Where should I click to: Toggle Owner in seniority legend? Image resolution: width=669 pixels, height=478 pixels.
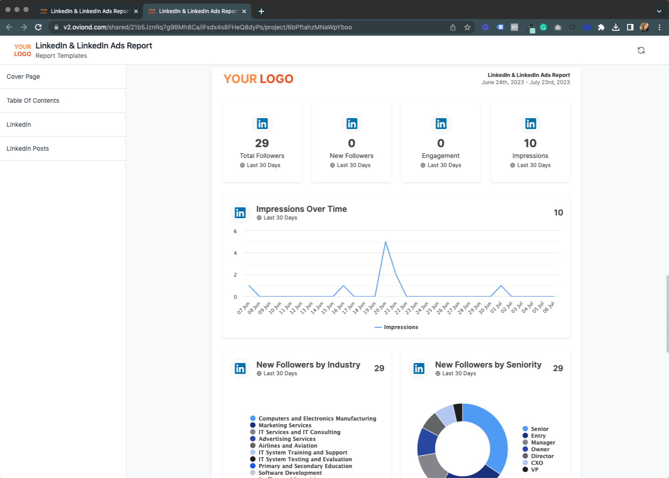[x=536, y=449]
